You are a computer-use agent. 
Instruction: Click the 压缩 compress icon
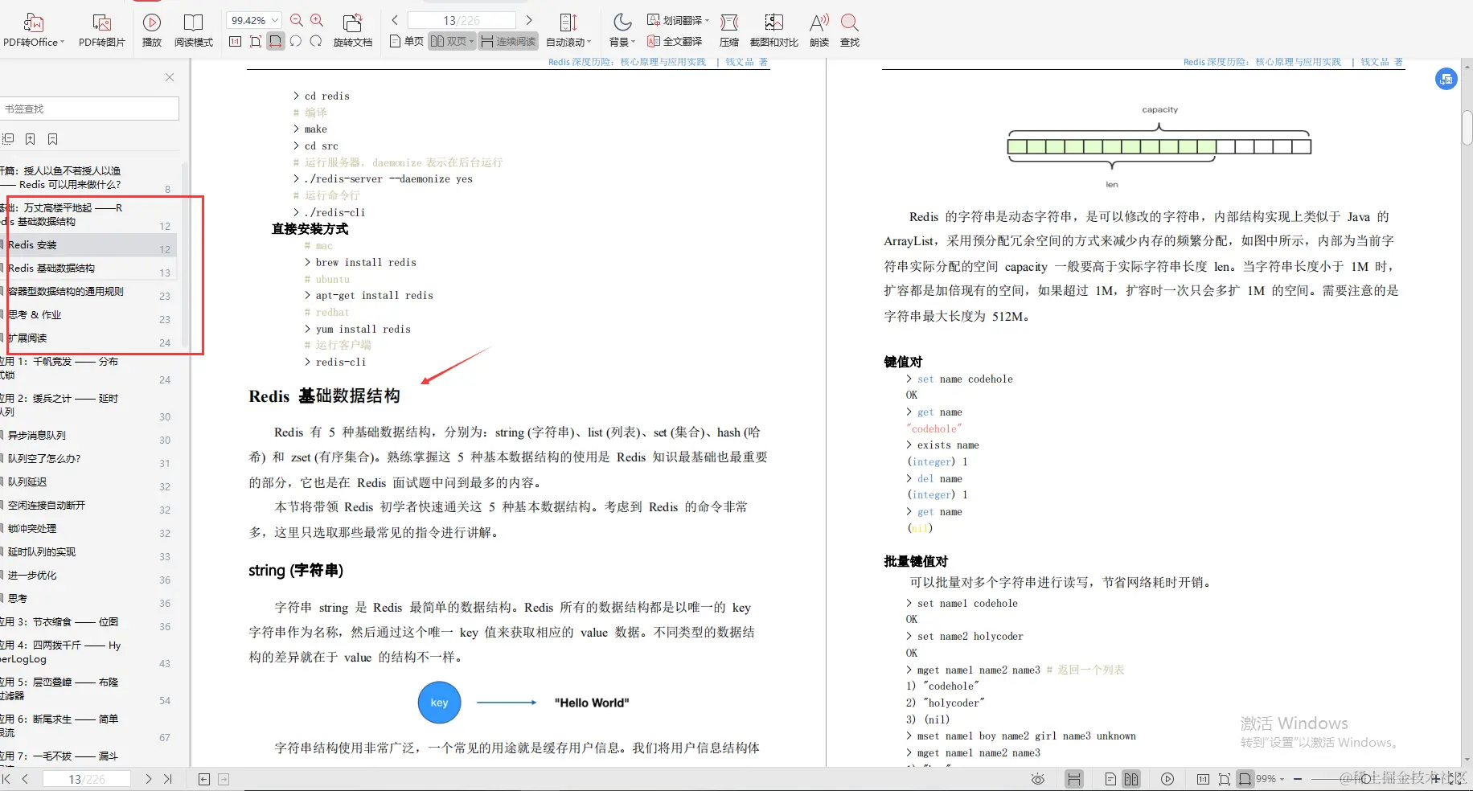728,30
